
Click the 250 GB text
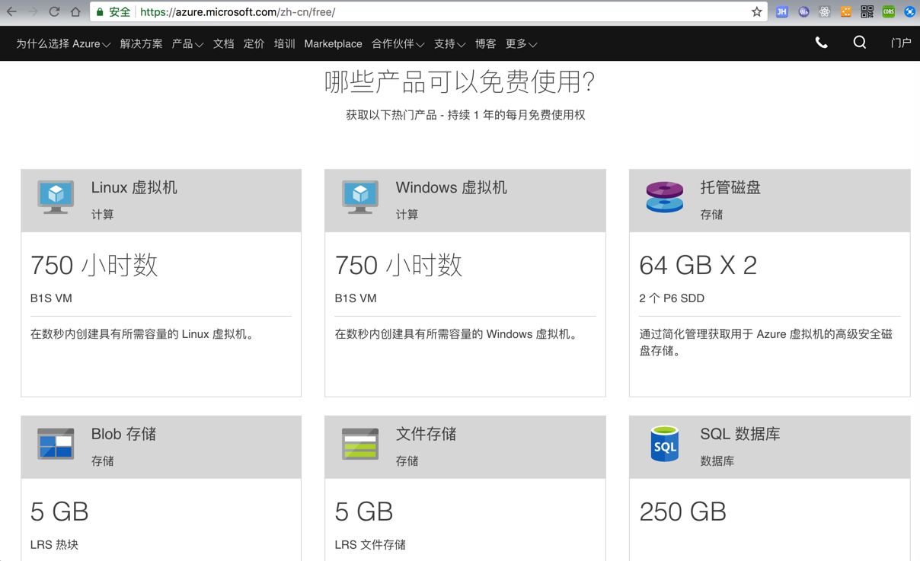tap(683, 512)
